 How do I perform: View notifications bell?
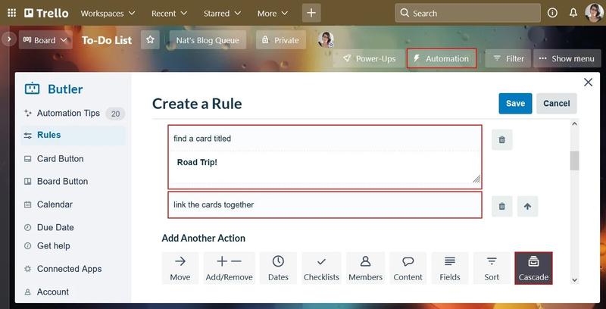click(x=573, y=13)
